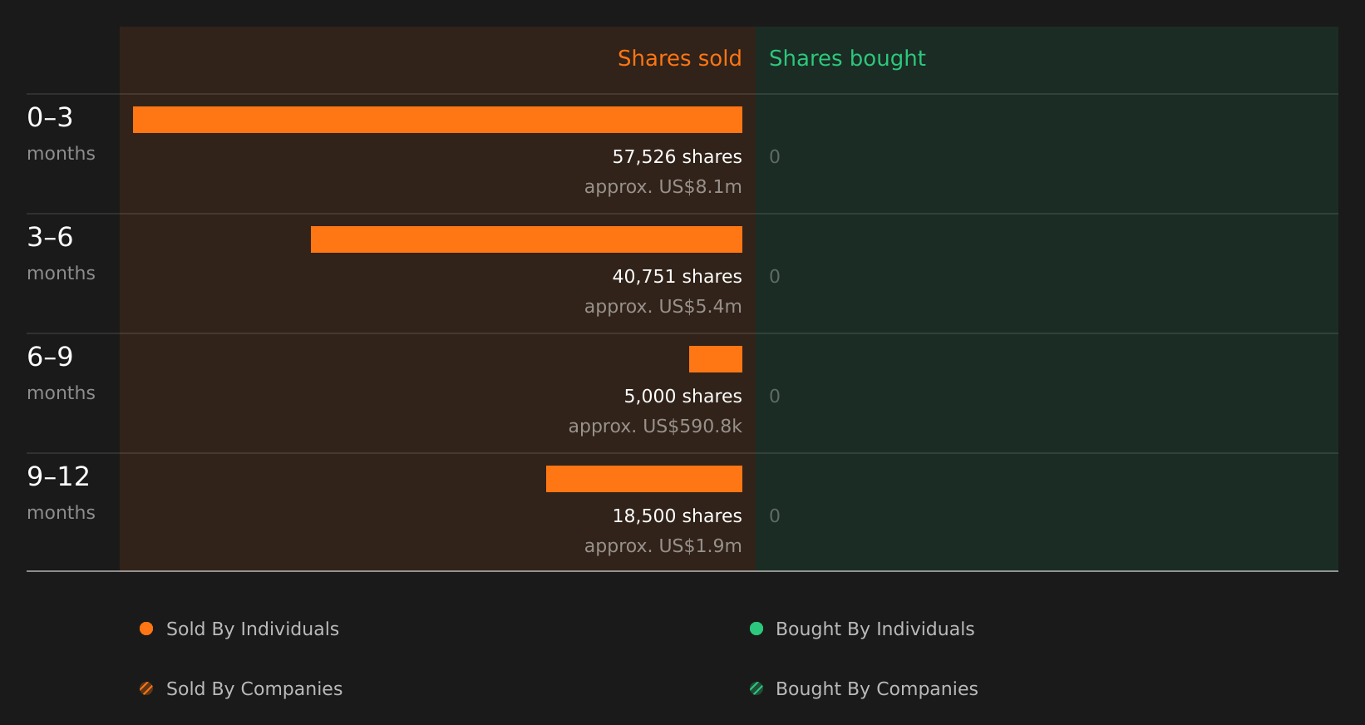Click the striped Sold By Companies legend icon
The height and width of the screenshot is (725, 1365).
pos(146,688)
